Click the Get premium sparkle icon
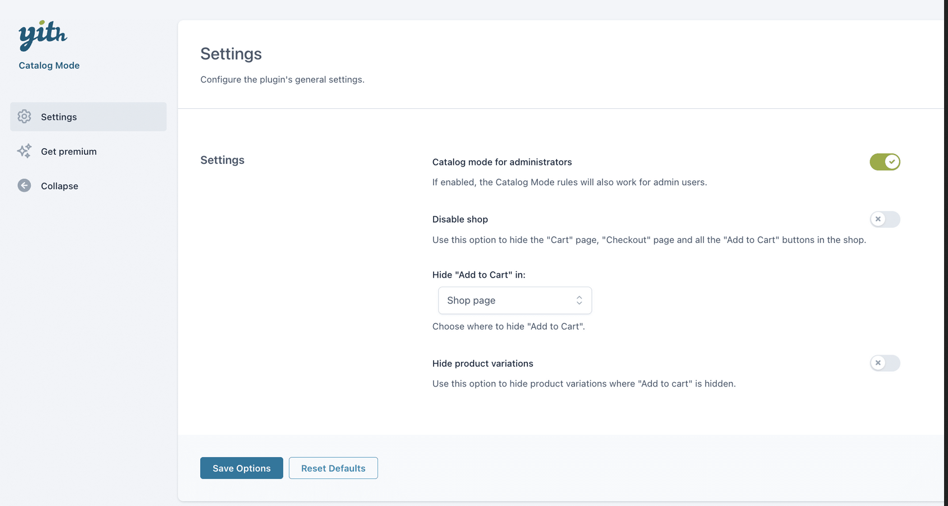948x506 pixels. pos(24,151)
